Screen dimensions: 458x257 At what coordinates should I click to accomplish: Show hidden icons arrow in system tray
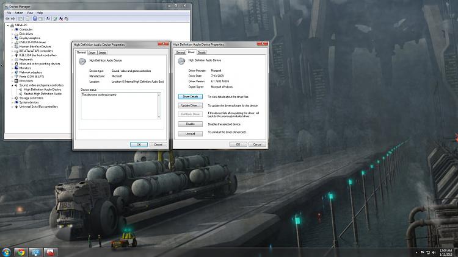416,252
